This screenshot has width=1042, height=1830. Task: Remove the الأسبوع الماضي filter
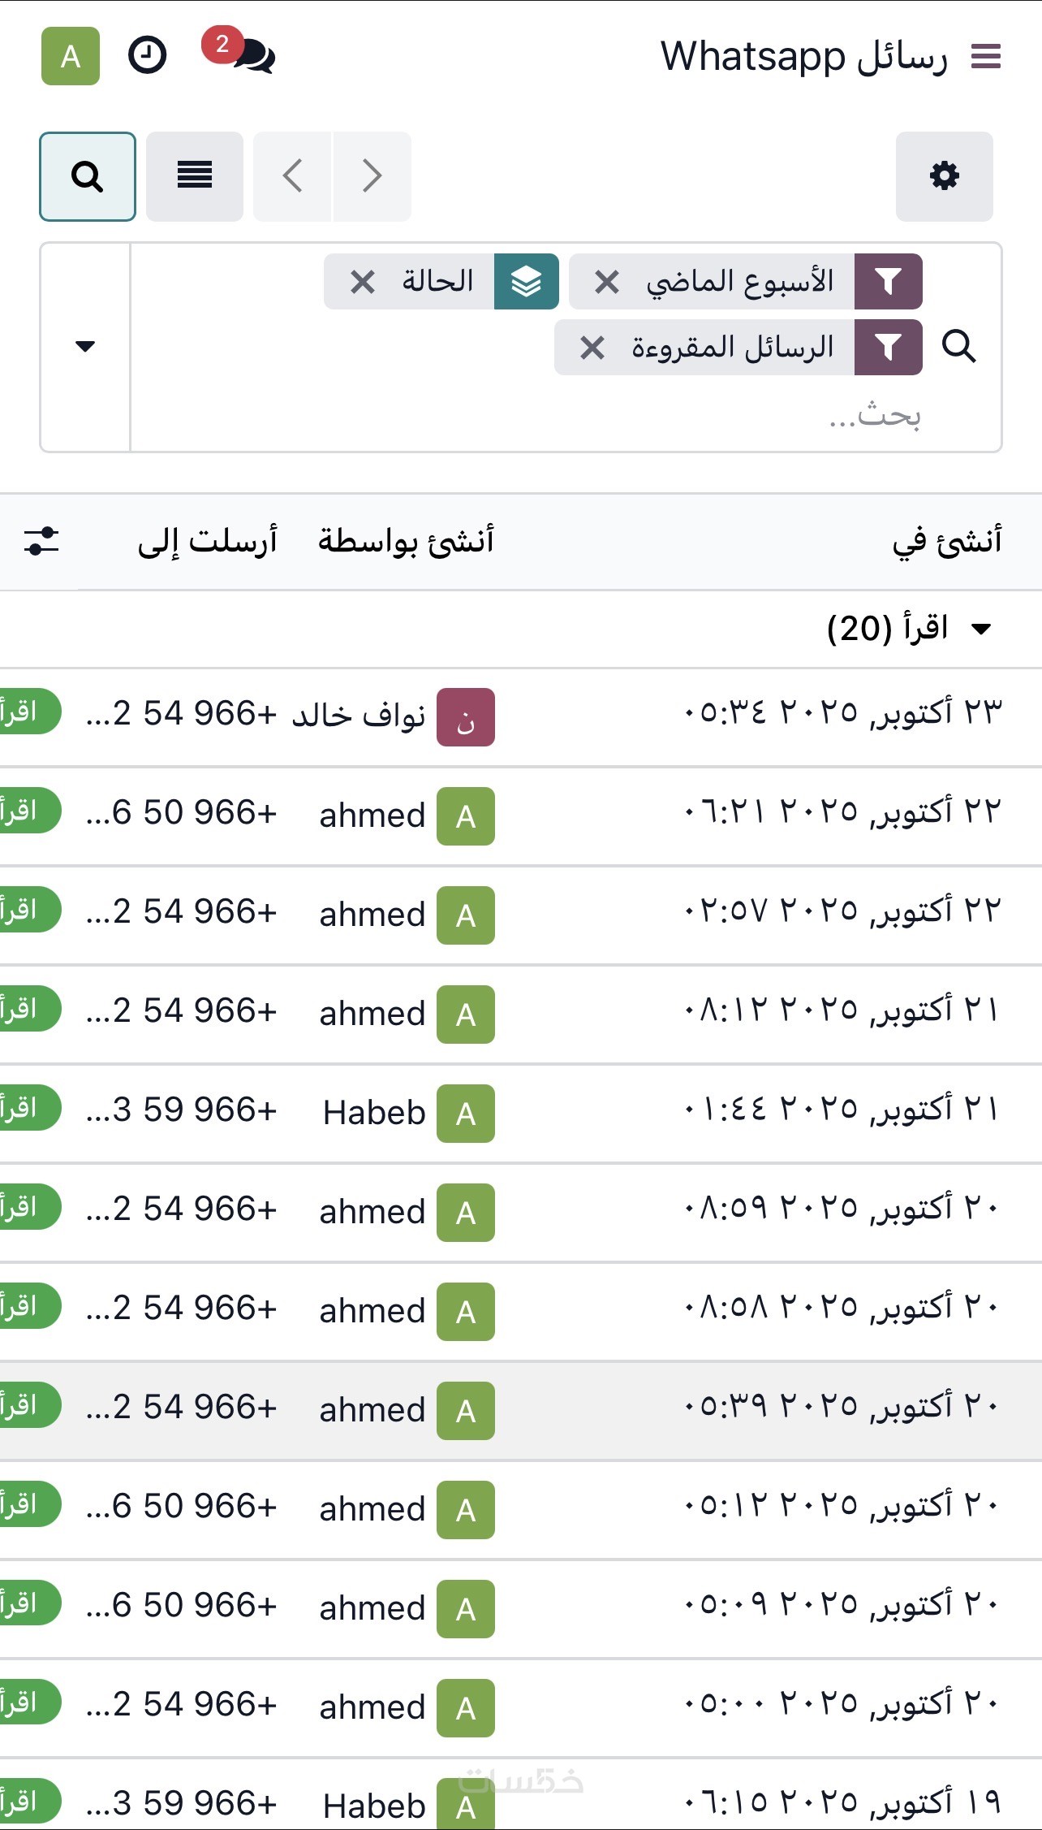[607, 282]
